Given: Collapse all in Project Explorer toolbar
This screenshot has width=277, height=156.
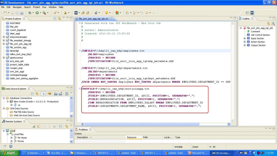Looking at the screenshot, I should (55, 18).
